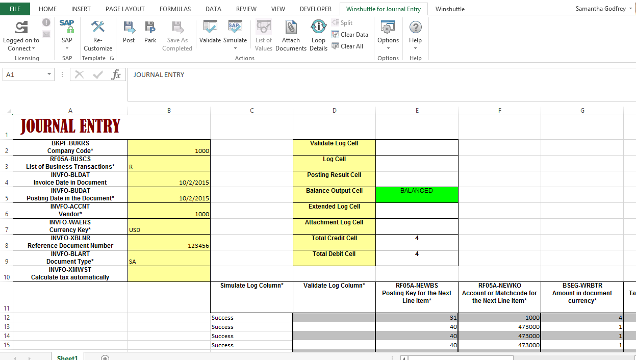Open the Winshuttle ribbon tab

(x=450, y=9)
